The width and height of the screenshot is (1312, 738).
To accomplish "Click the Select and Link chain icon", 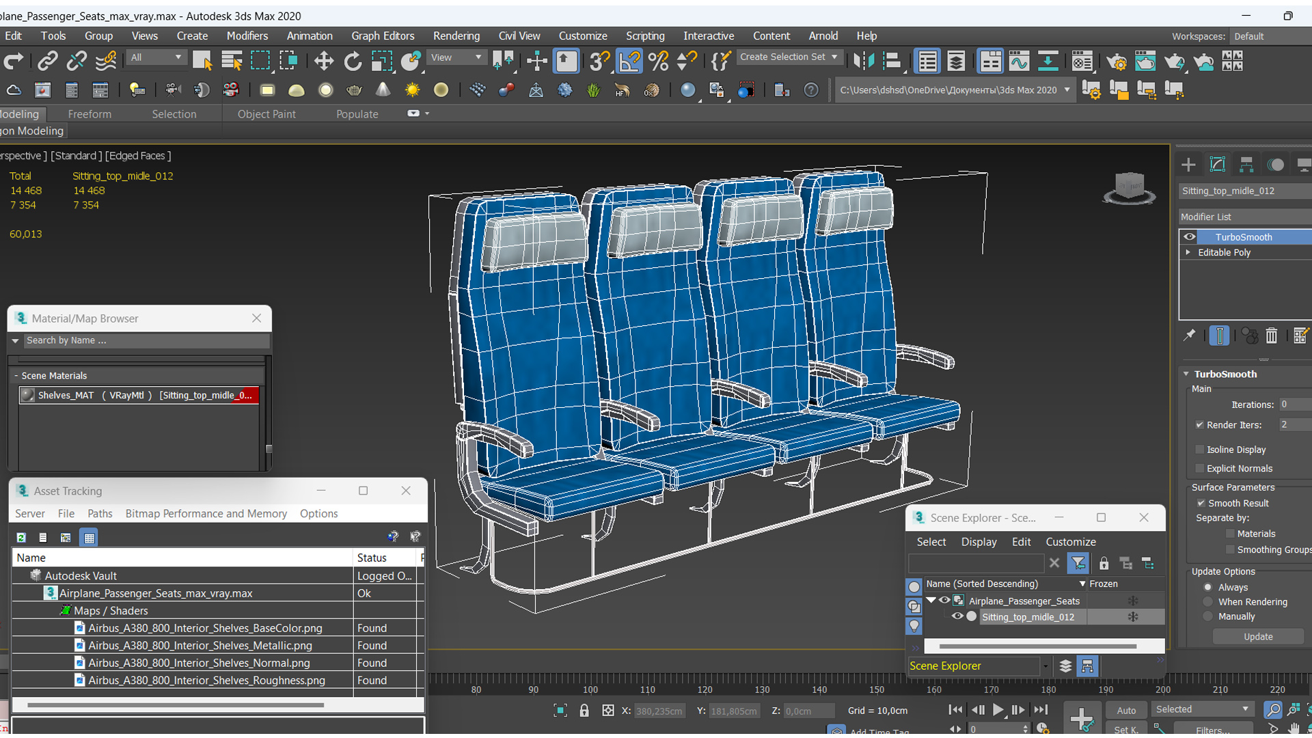I will [x=47, y=61].
